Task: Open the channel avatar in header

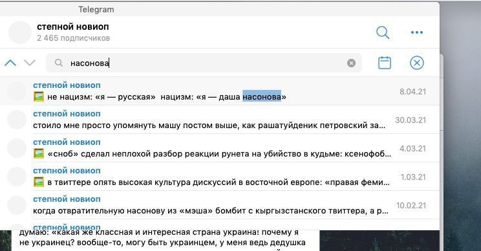Action: [x=19, y=32]
